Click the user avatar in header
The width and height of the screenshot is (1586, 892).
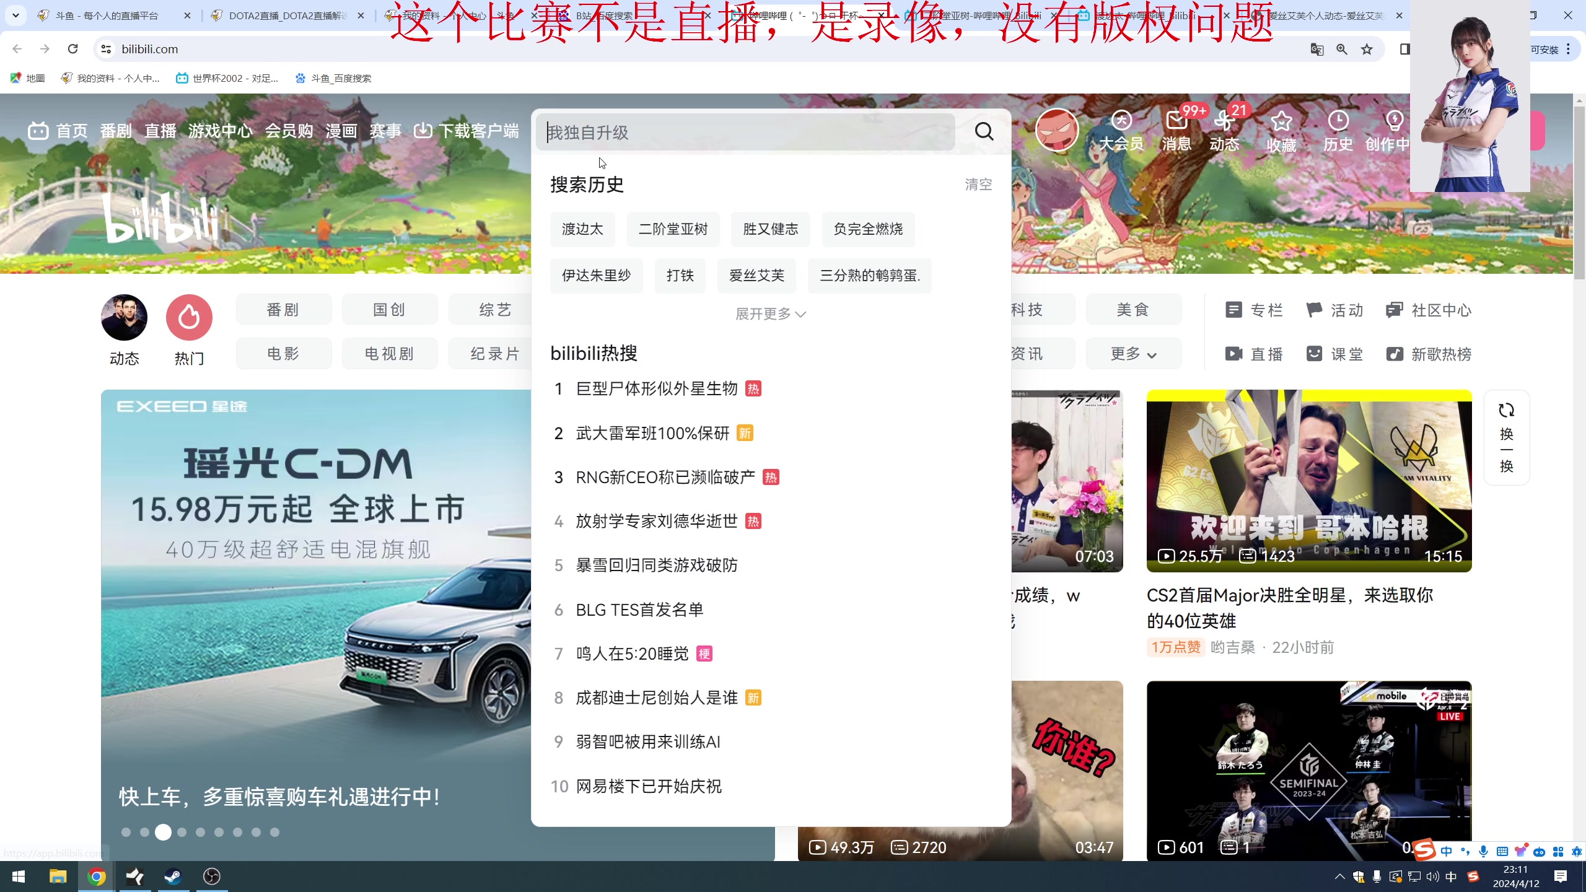click(1057, 130)
